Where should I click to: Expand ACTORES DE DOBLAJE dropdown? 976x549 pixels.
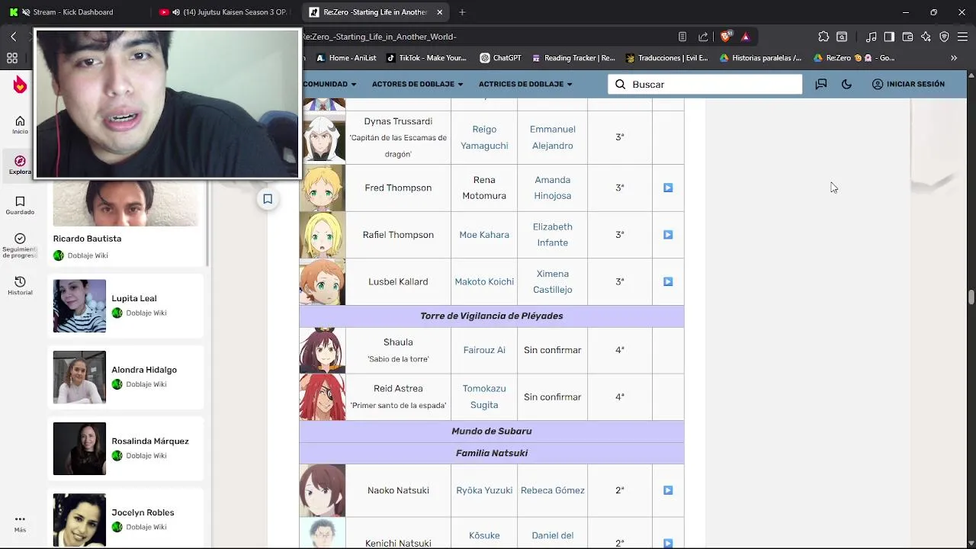(x=417, y=84)
